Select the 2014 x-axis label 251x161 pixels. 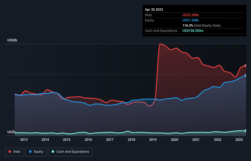pyautogui.click(x=45, y=140)
